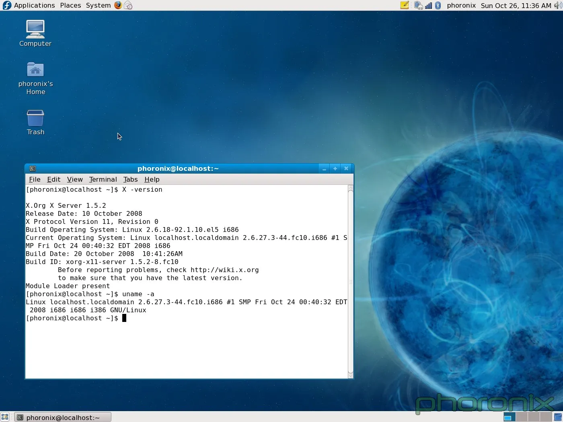Open the clock showing Sun Oct 26
The width and height of the screenshot is (563, 422).
(x=516, y=5)
